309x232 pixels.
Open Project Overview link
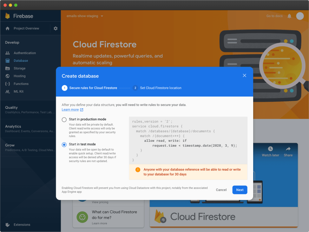coord(26,28)
